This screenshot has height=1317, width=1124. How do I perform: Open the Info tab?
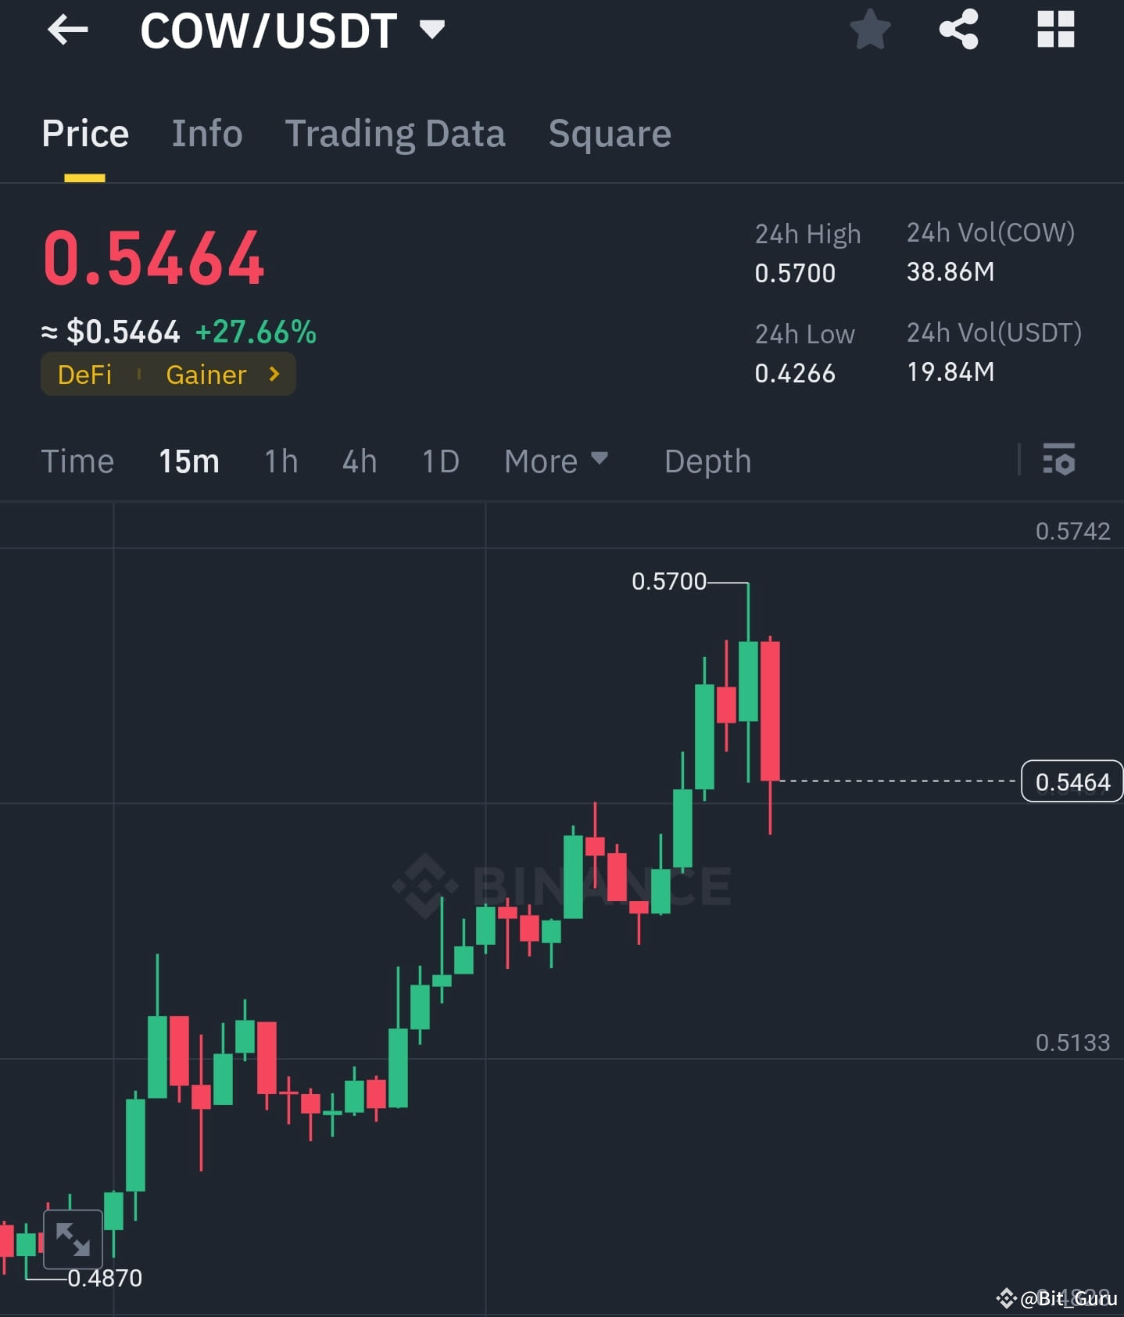click(x=206, y=133)
